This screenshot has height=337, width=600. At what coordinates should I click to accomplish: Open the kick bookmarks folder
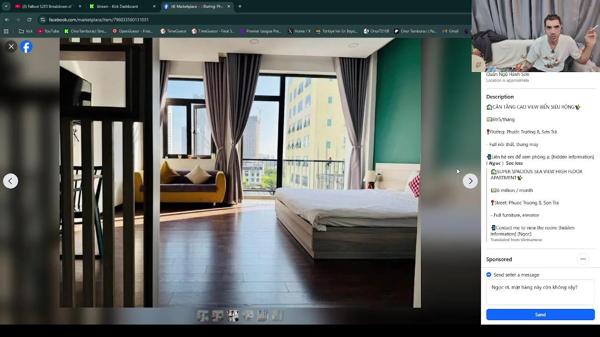(26, 31)
